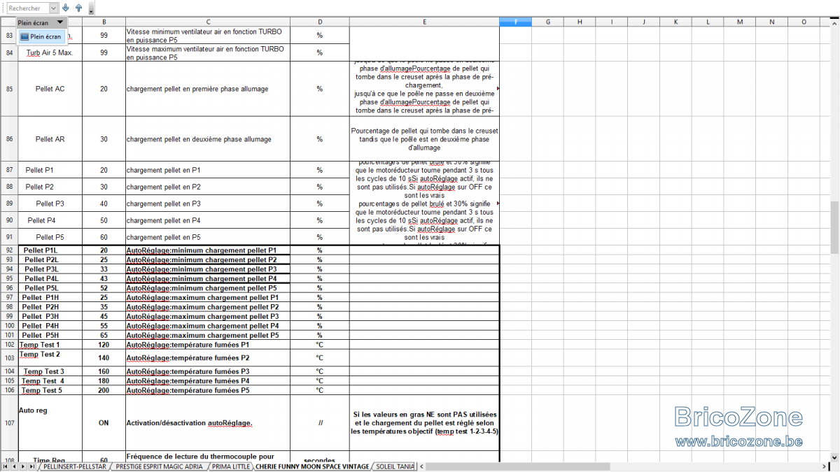
Task: Click 'AutoRéglage:maximum chargement pellet P5' cell
Action: 208,335
